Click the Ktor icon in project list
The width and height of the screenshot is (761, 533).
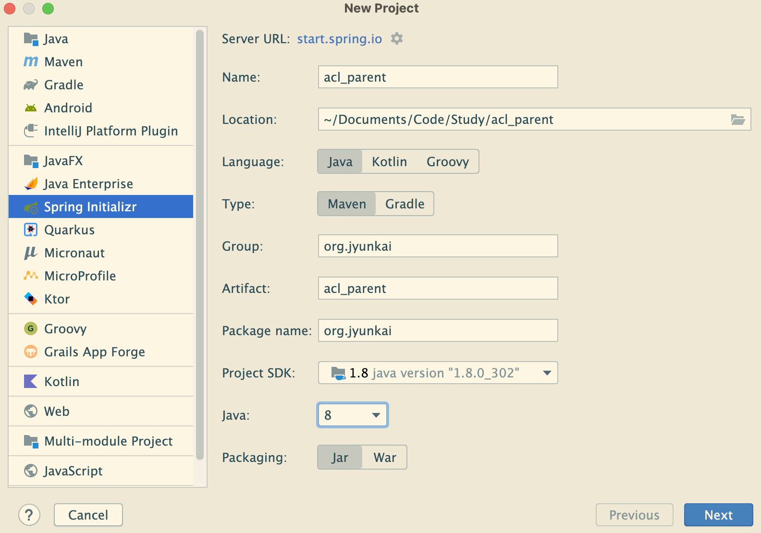(31, 299)
